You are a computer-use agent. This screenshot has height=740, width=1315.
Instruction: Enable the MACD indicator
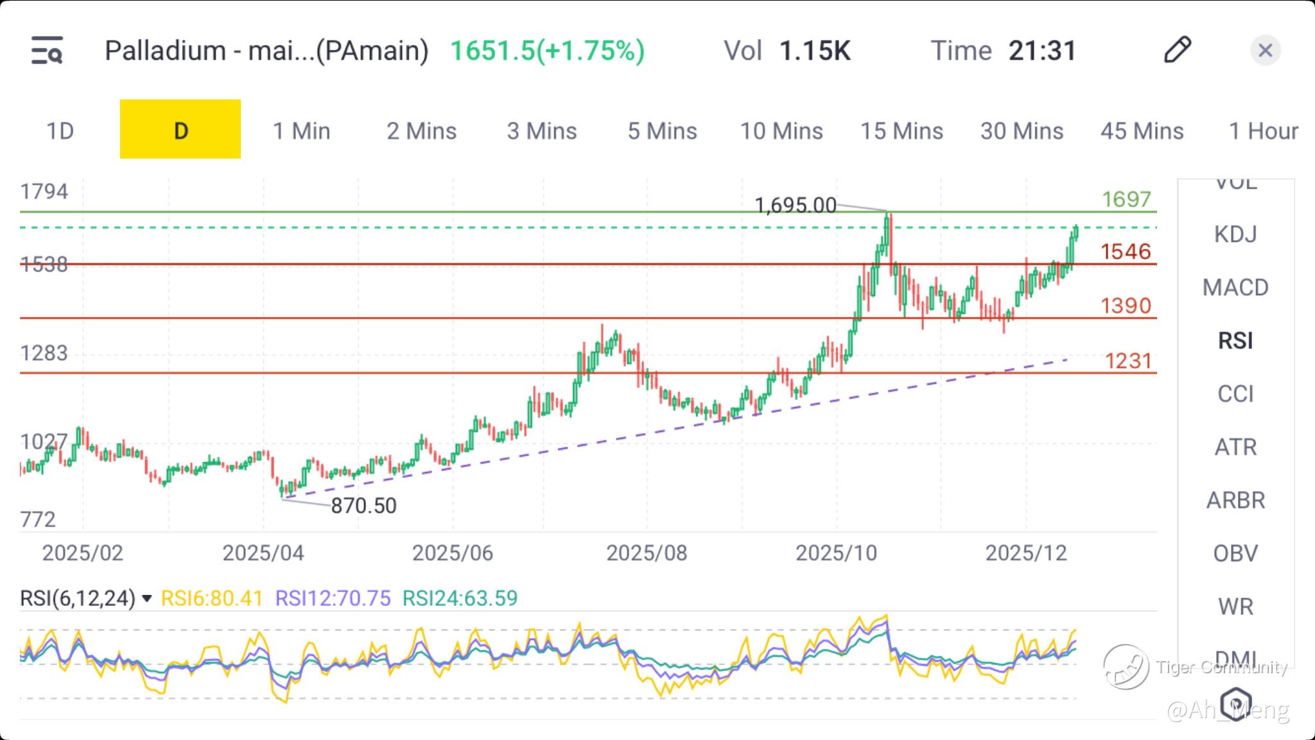click(1235, 288)
